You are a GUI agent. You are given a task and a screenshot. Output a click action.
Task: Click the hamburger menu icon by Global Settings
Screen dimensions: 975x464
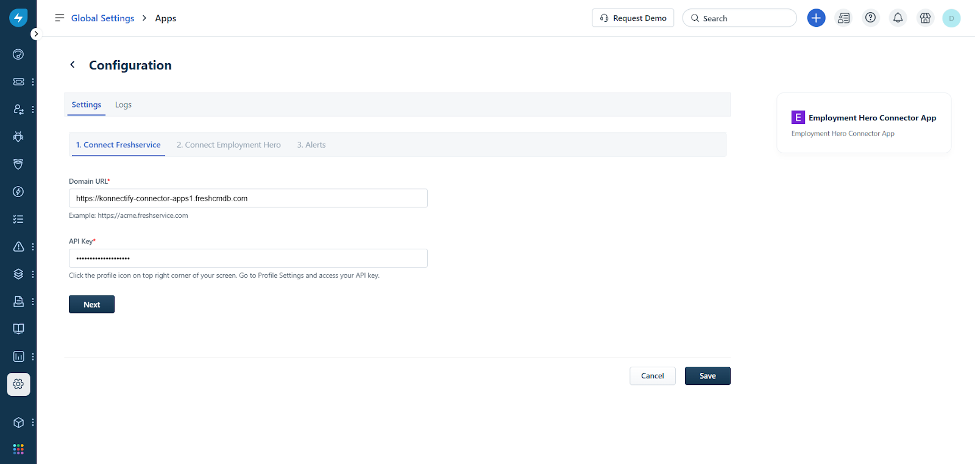59,18
